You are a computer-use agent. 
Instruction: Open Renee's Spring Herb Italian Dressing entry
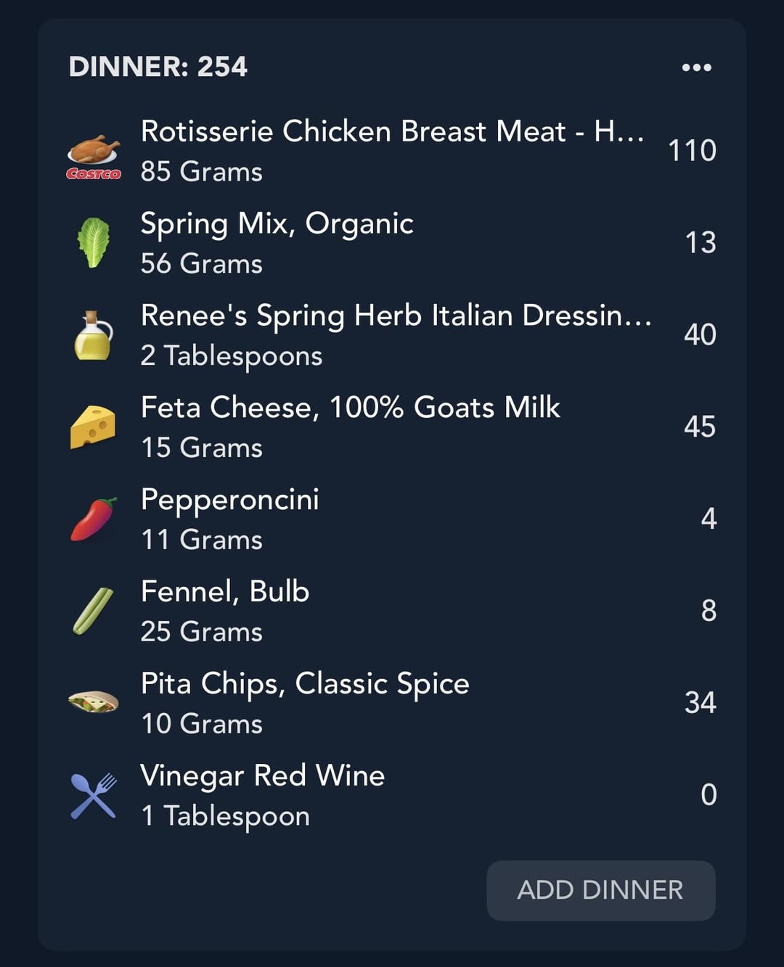[392, 335]
